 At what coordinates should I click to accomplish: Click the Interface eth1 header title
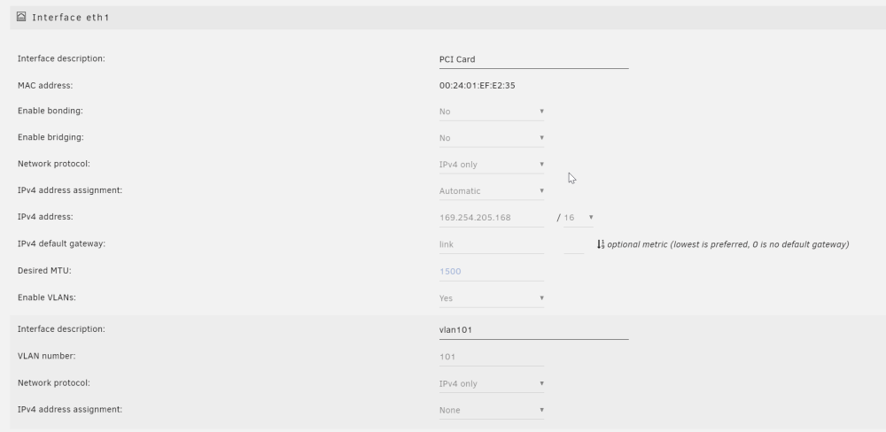[x=71, y=18]
